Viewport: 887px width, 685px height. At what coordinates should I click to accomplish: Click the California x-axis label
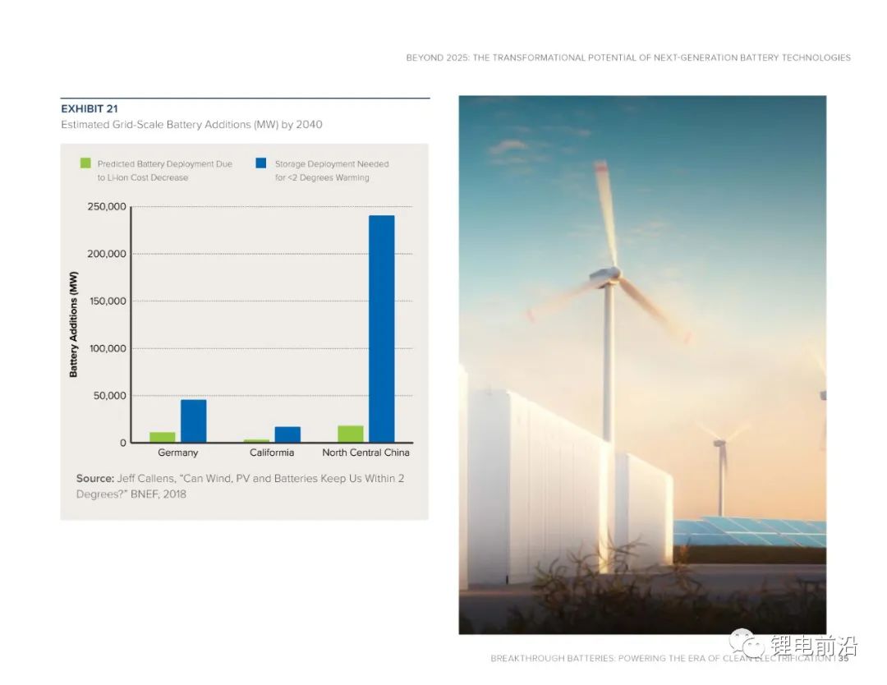(272, 453)
